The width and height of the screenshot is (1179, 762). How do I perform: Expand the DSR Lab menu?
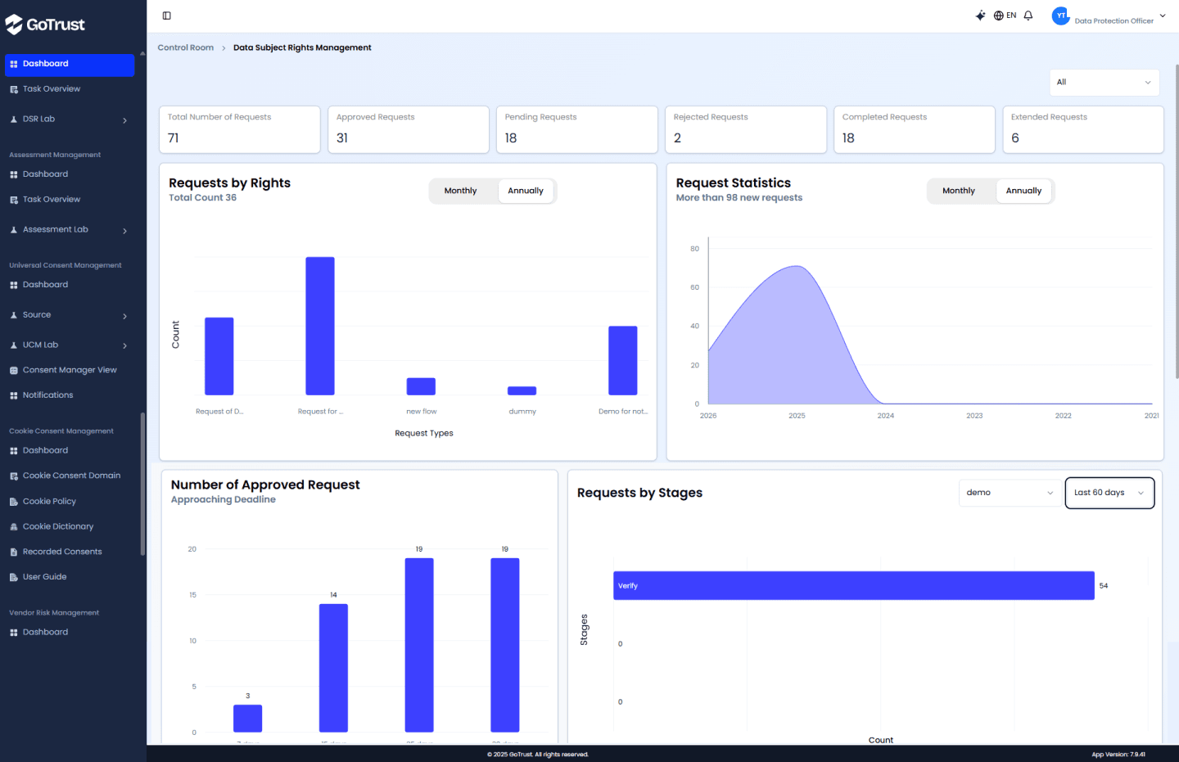(70, 119)
